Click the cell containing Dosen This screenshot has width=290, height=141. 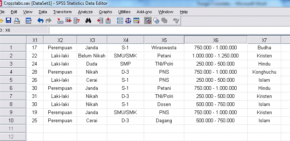click(164, 105)
